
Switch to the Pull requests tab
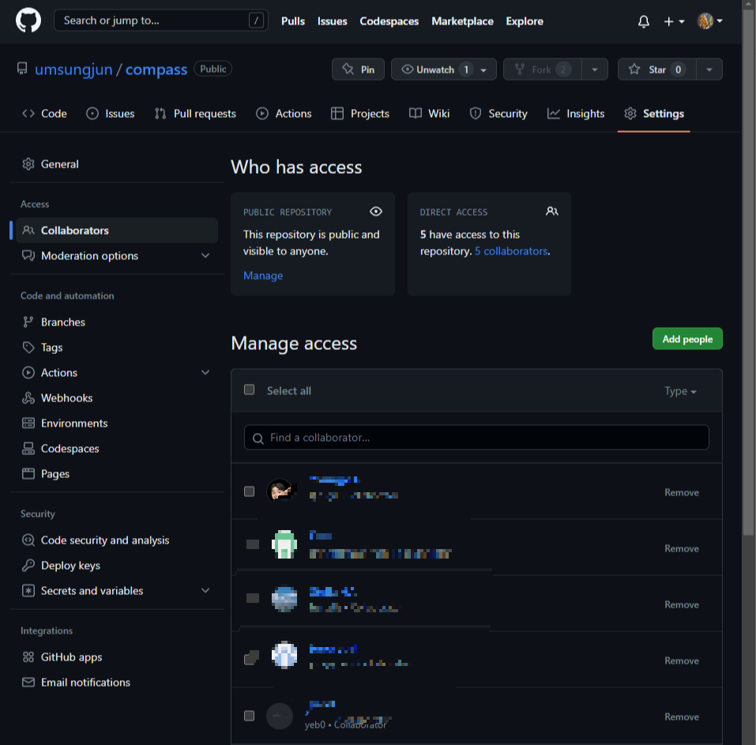tap(195, 114)
